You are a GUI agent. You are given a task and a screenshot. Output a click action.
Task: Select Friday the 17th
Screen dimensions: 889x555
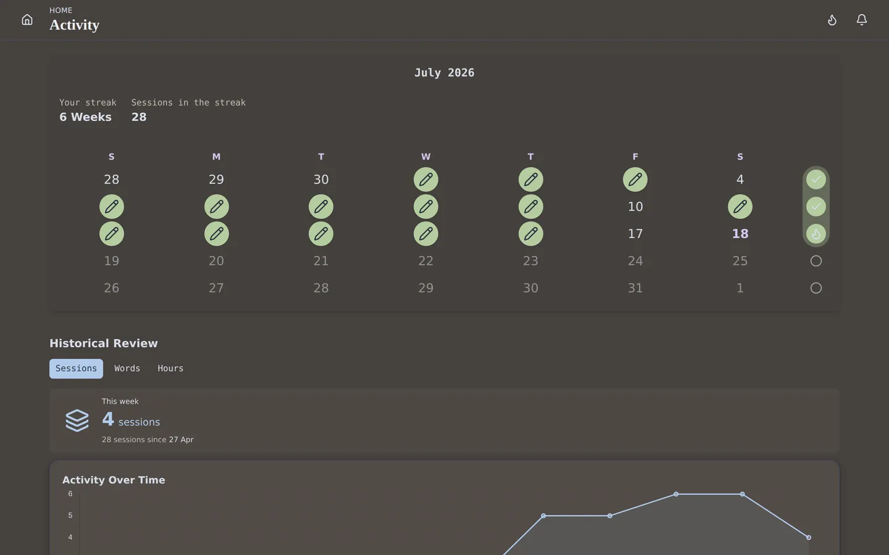[x=635, y=234]
